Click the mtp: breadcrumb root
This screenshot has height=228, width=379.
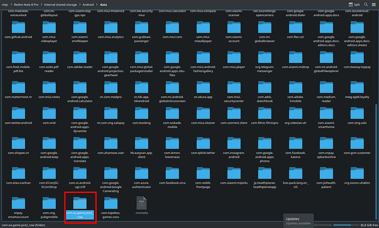[x=5, y=5]
